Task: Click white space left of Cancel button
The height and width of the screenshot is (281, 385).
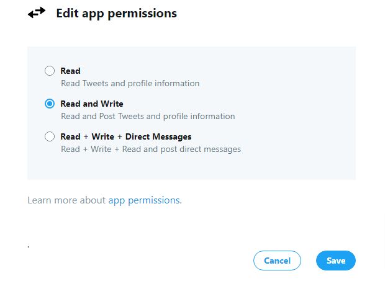Action: 155,261
